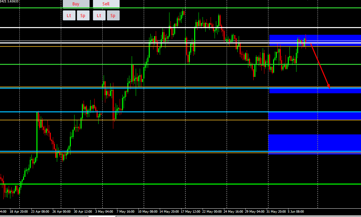The image size is (361, 217).
Task: Click the Sell button
Action: [x=106, y=4]
